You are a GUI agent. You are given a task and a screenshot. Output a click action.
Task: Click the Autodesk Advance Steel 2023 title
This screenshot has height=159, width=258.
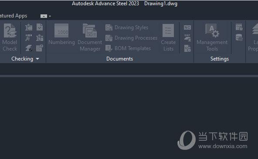[105, 3]
